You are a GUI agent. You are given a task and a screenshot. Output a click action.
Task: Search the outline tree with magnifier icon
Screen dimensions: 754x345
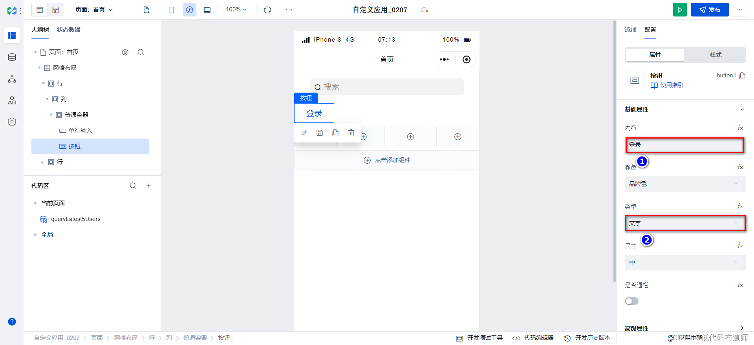tap(141, 52)
